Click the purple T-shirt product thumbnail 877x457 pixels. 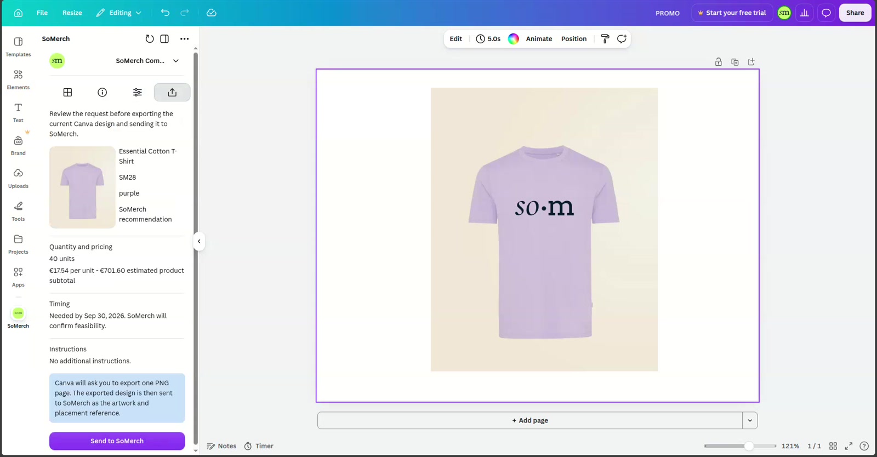click(82, 187)
